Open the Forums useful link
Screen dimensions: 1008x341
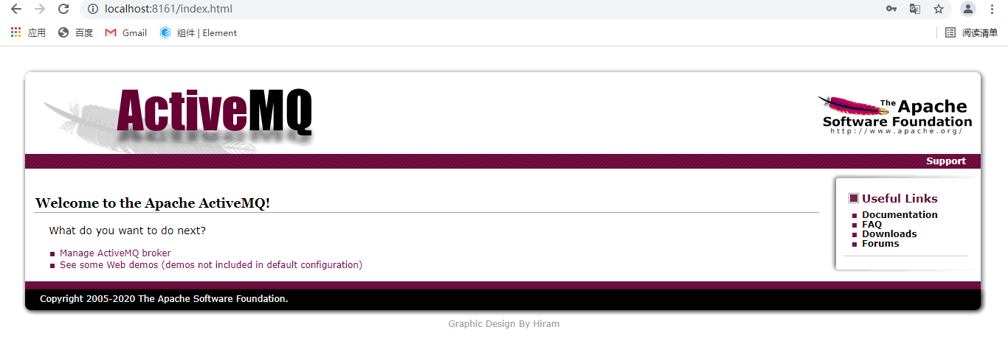click(x=880, y=244)
